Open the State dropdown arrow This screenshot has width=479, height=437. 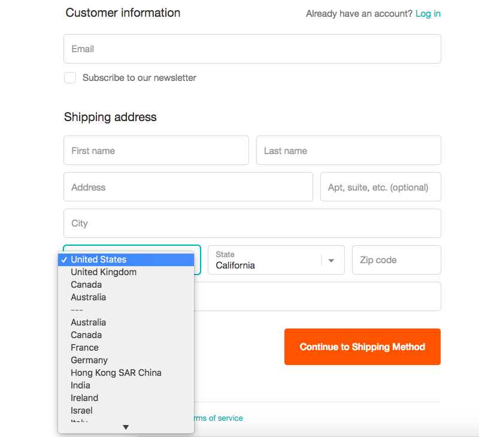tap(331, 260)
